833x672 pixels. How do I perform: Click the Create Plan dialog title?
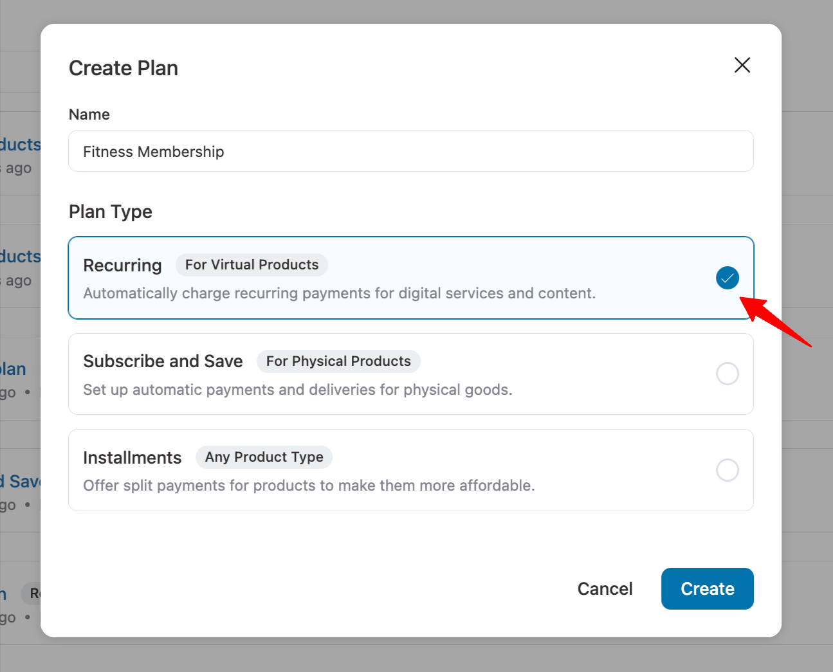tap(124, 68)
